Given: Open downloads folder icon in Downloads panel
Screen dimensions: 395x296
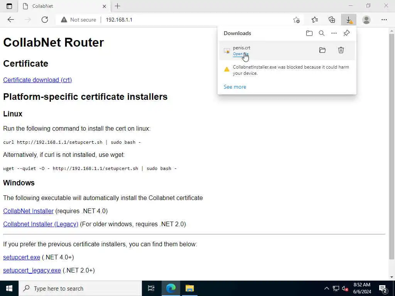Looking at the screenshot, I should pos(309,33).
